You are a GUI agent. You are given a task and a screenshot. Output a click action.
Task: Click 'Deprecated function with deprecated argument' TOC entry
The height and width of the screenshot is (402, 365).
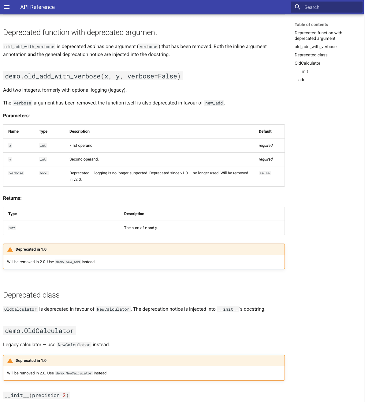tap(318, 36)
